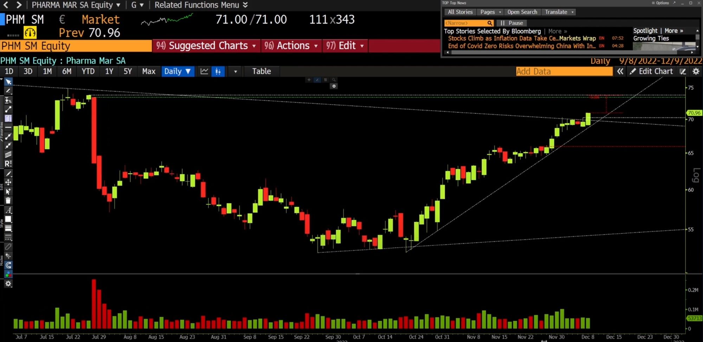Click the copy-select cursor tool
The height and width of the screenshot is (342, 703).
pyautogui.click(x=8, y=192)
